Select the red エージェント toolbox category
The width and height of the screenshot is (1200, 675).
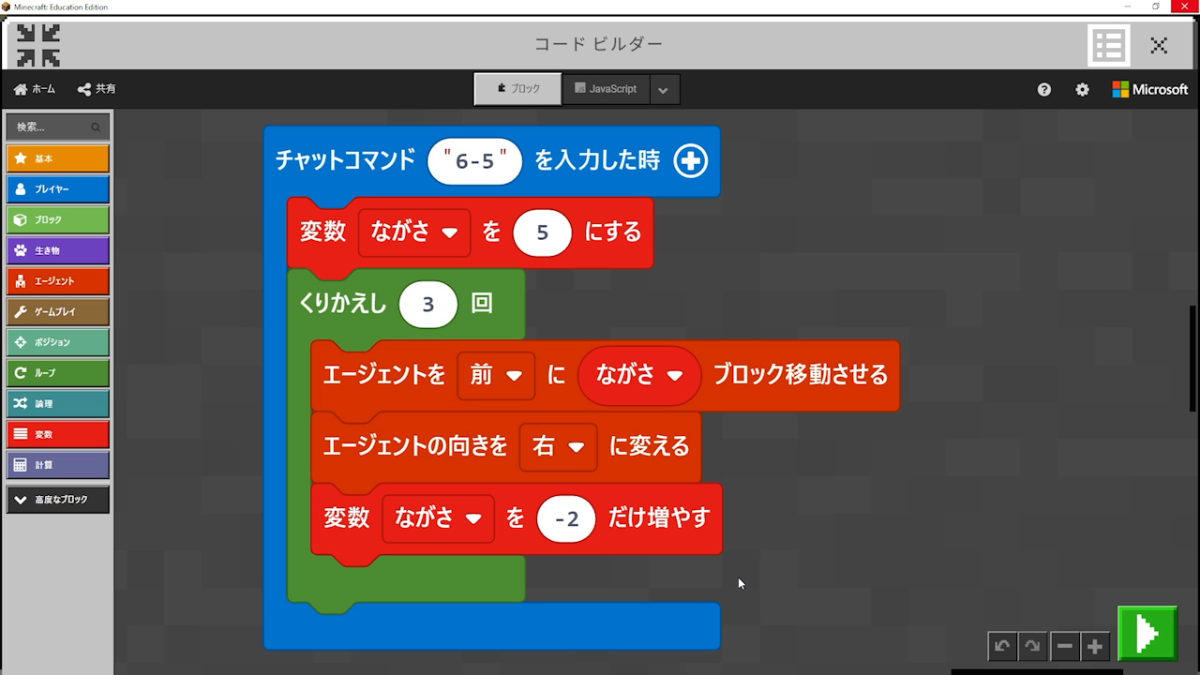click(x=57, y=281)
